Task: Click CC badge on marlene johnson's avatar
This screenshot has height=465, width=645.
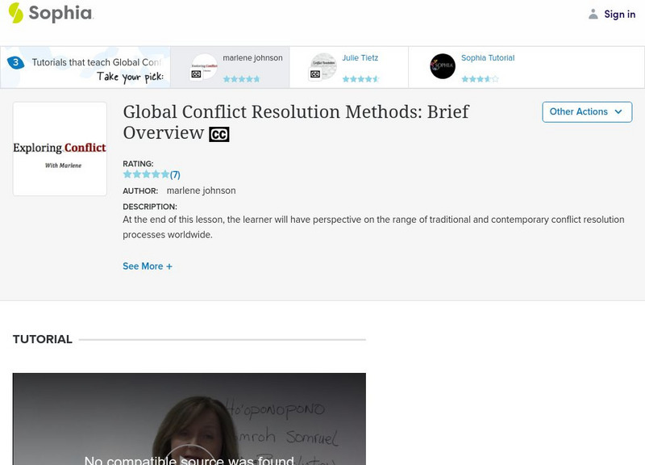Action: pos(196,74)
